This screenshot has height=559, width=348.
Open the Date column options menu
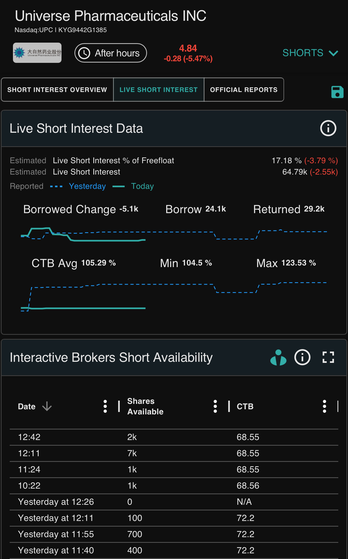click(105, 406)
